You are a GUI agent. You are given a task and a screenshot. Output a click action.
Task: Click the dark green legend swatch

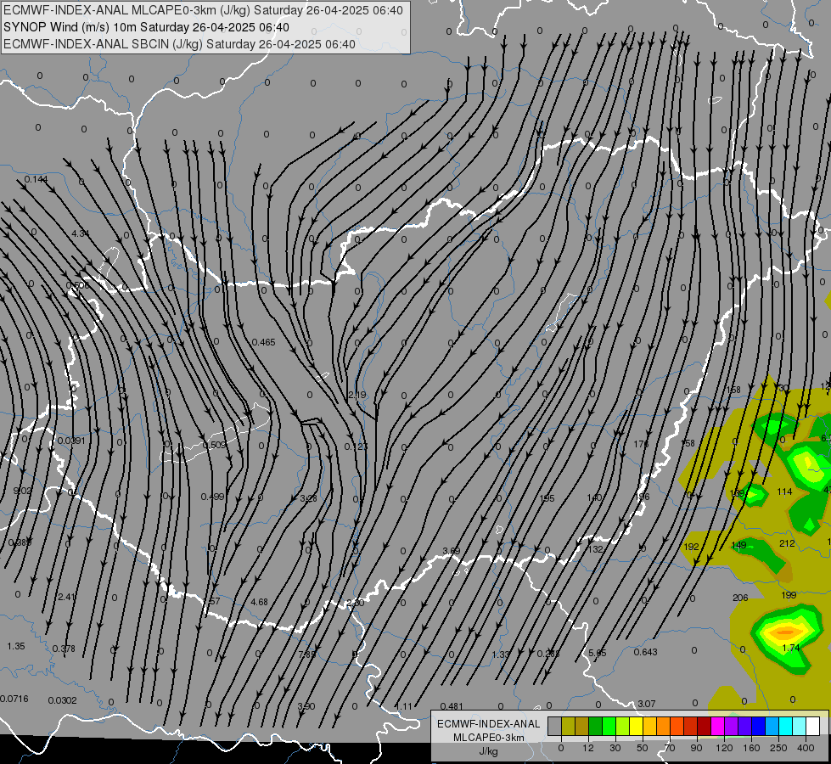pyautogui.click(x=596, y=726)
